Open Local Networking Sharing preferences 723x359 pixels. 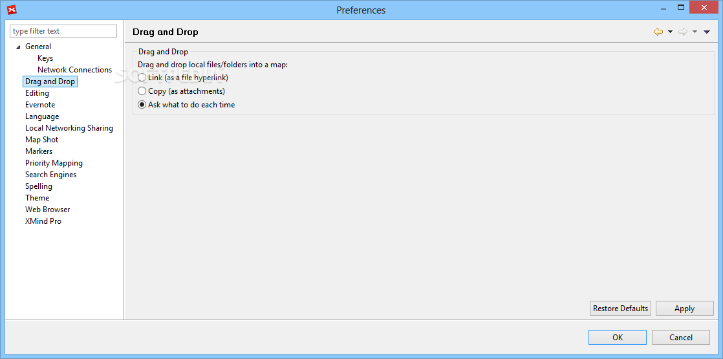tap(69, 128)
